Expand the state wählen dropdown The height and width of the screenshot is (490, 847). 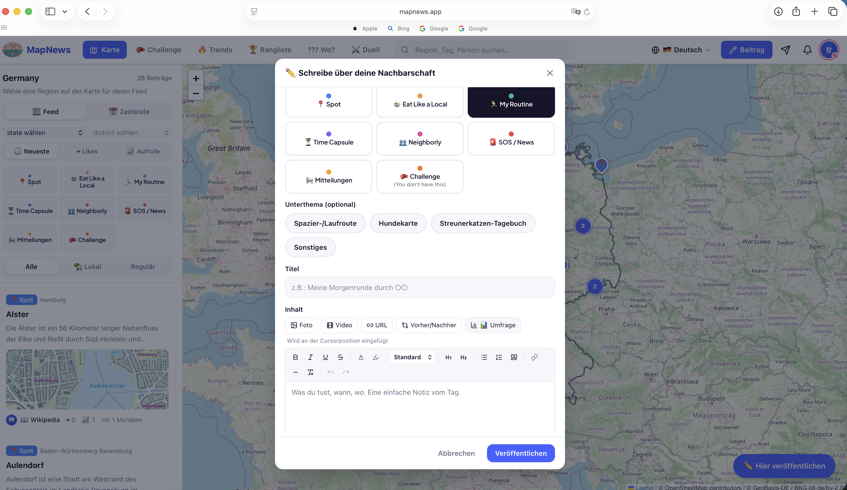point(44,133)
